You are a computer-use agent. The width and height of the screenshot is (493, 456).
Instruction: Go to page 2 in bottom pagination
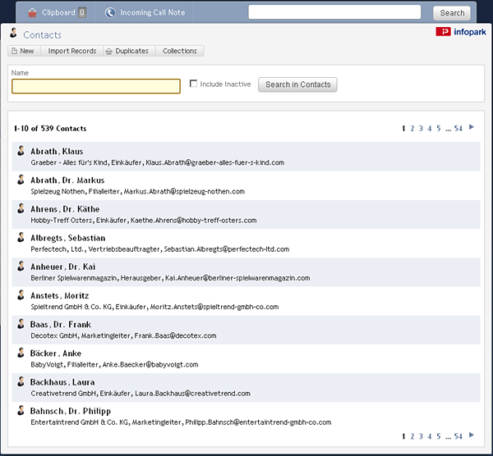[x=412, y=436]
